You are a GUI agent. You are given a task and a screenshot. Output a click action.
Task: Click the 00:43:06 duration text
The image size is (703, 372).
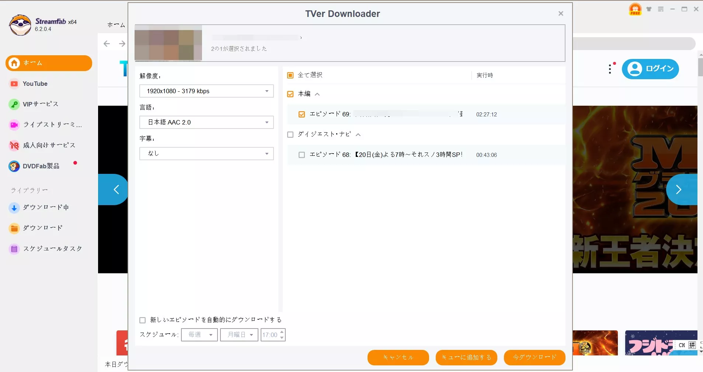click(x=487, y=155)
